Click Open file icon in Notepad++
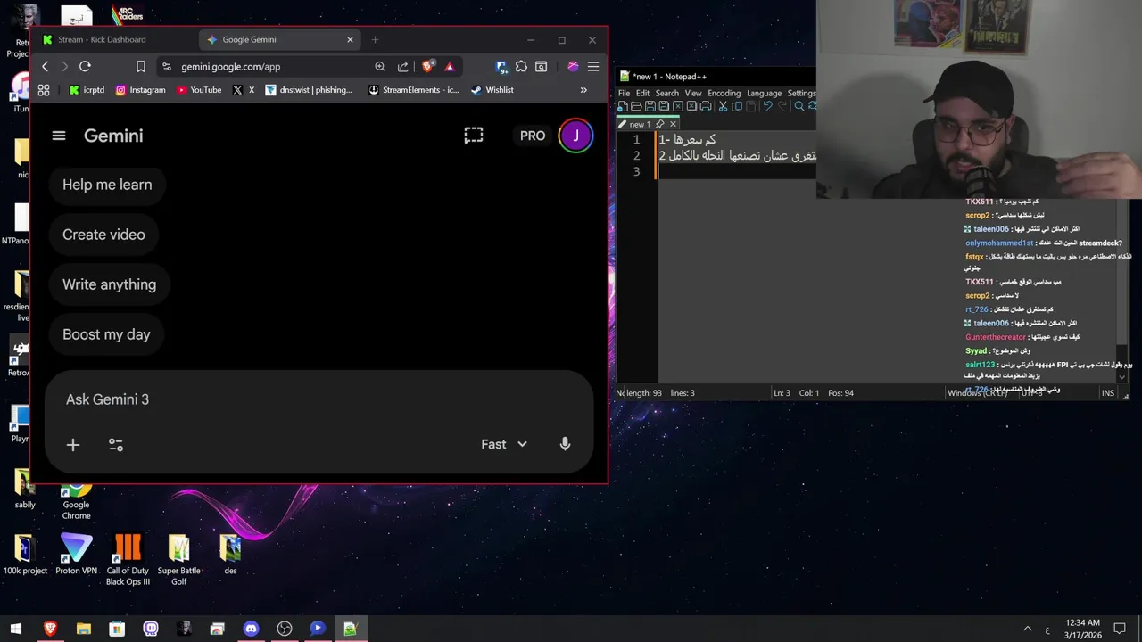The width and height of the screenshot is (1142, 642). click(636, 106)
